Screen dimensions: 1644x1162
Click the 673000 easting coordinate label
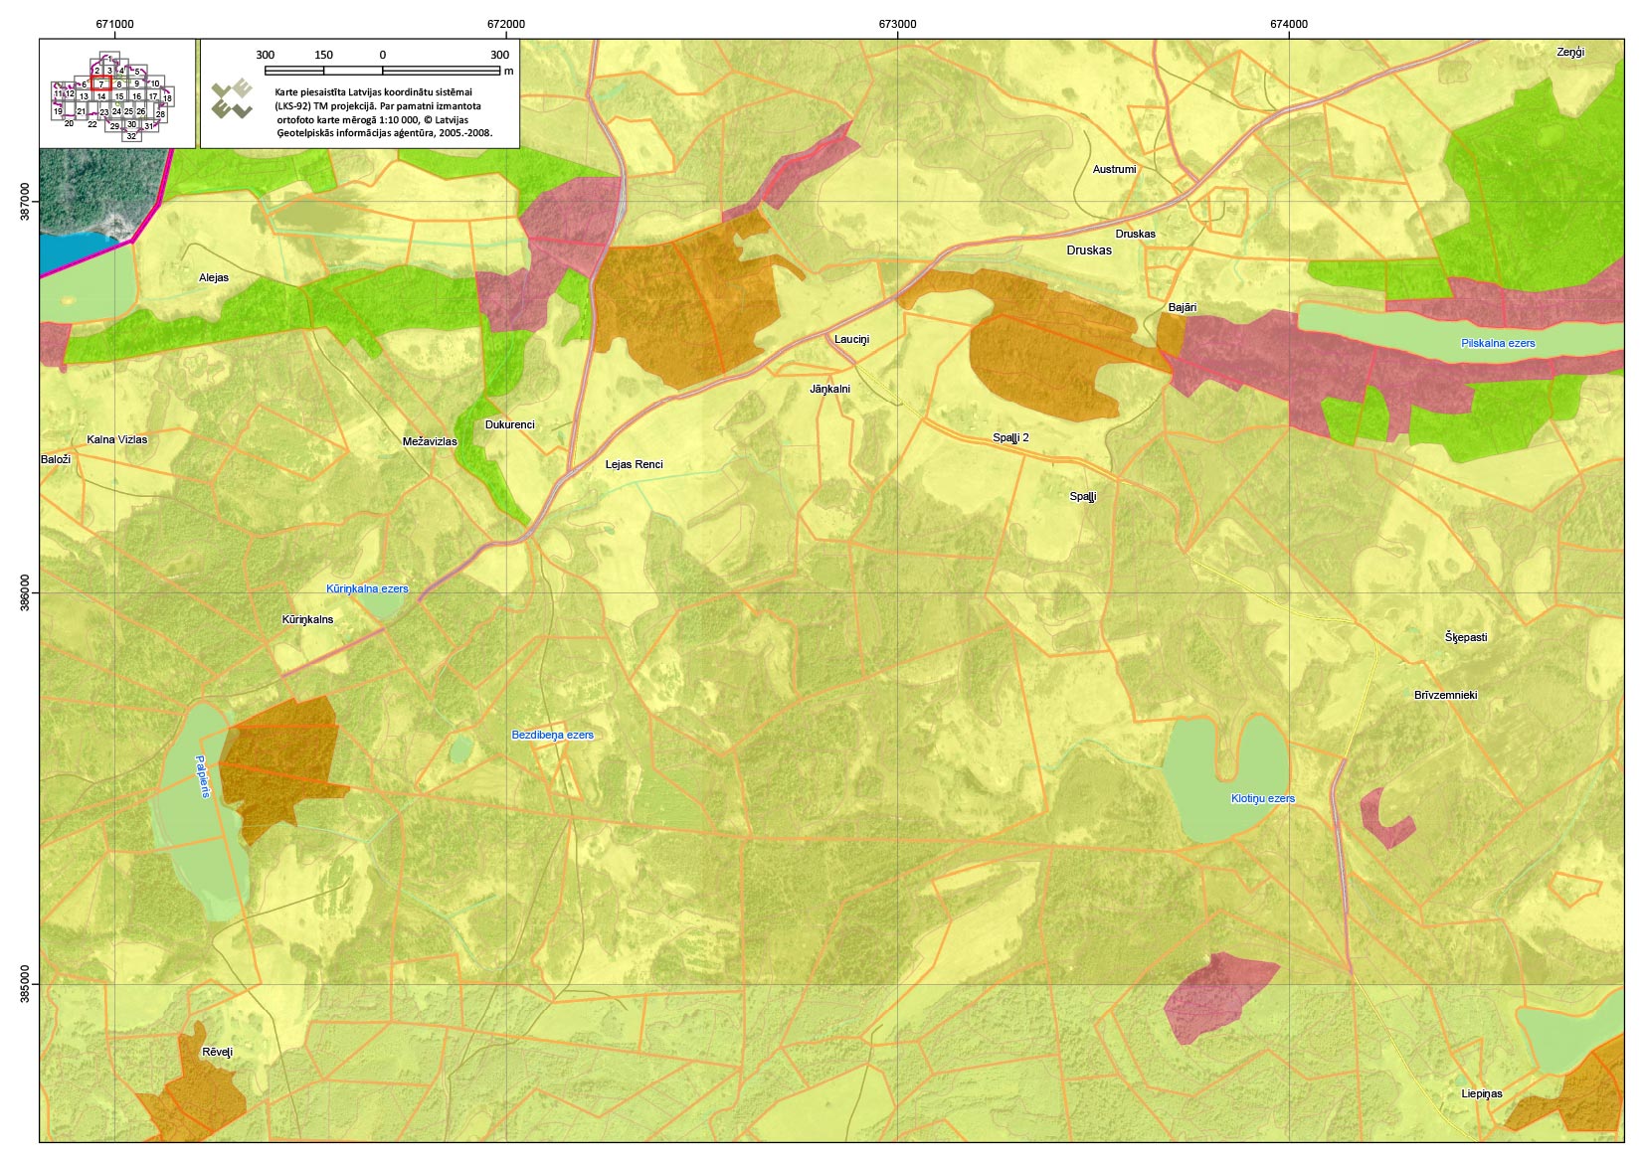pos(897,24)
